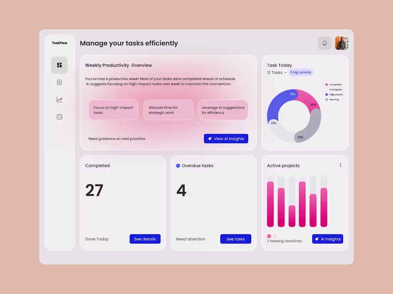This screenshot has height=294, width=393.
Task: Select the dashboard grid icon in the sidebar
Action: point(59,65)
